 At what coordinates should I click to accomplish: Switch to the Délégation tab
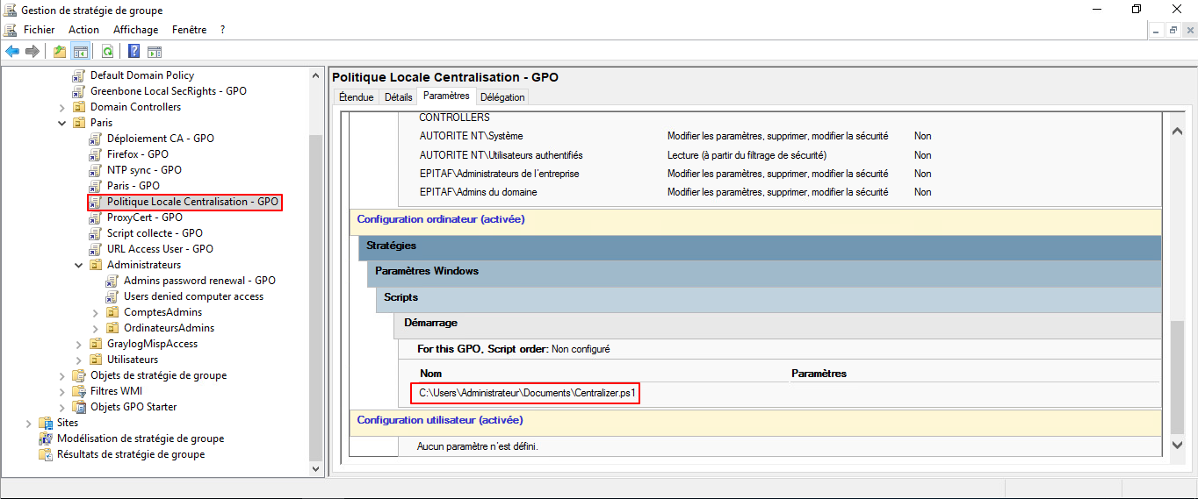[502, 97]
